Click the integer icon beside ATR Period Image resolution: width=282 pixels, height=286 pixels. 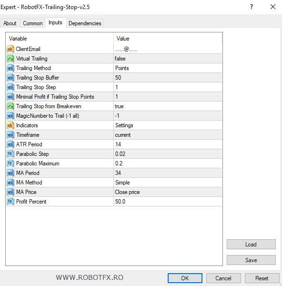point(10,144)
